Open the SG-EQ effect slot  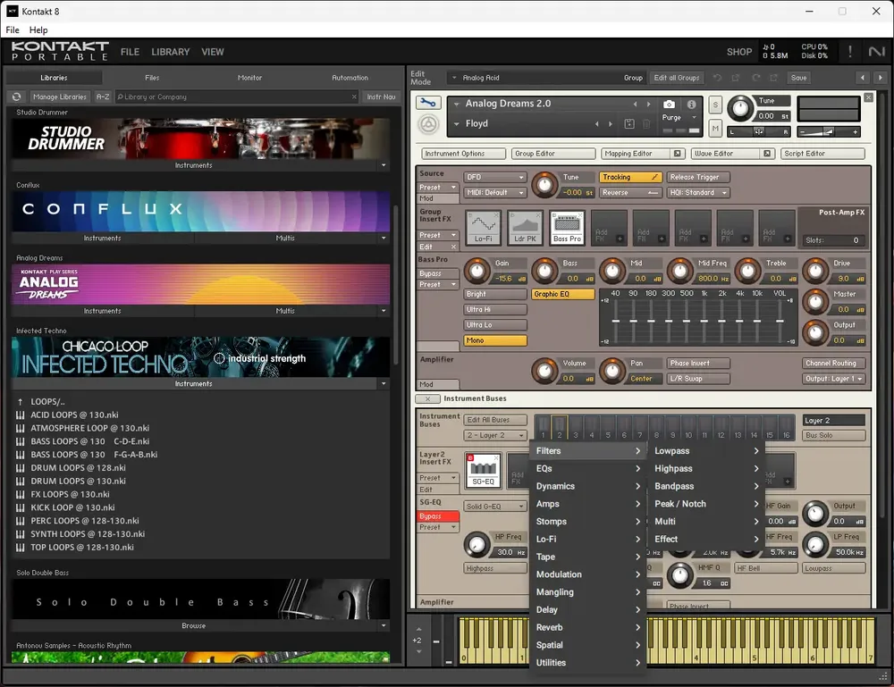(x=483, y=471)
